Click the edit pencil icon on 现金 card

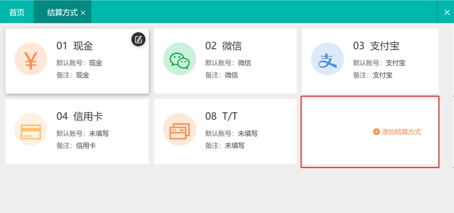(x=138, y=40)
